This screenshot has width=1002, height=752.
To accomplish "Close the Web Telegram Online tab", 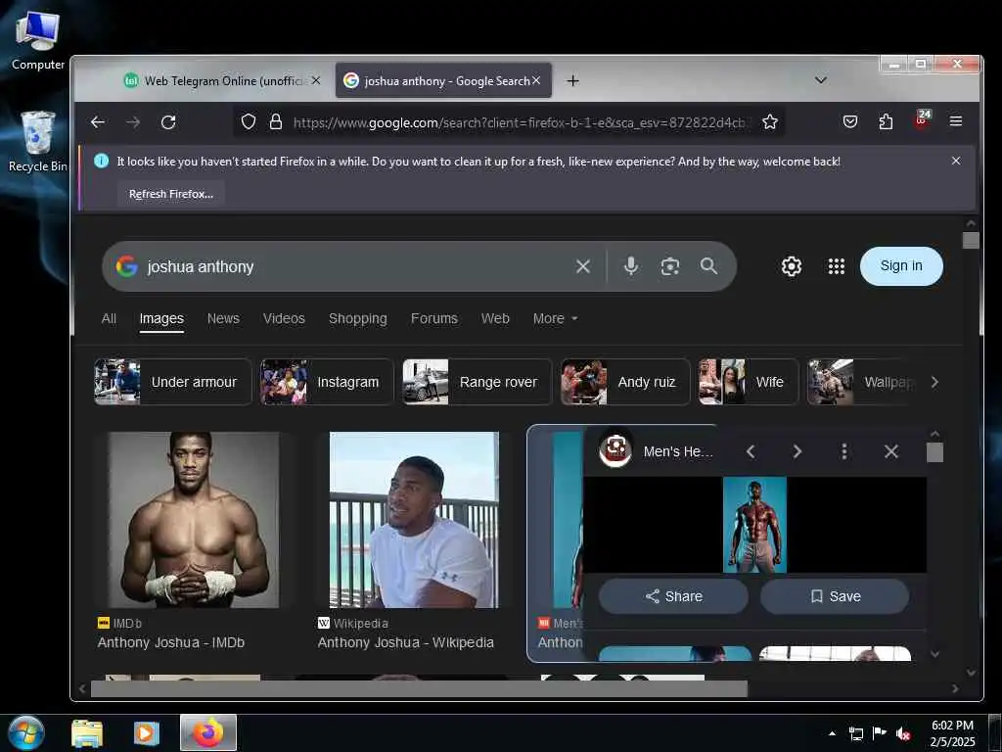I will pos(316,80).
